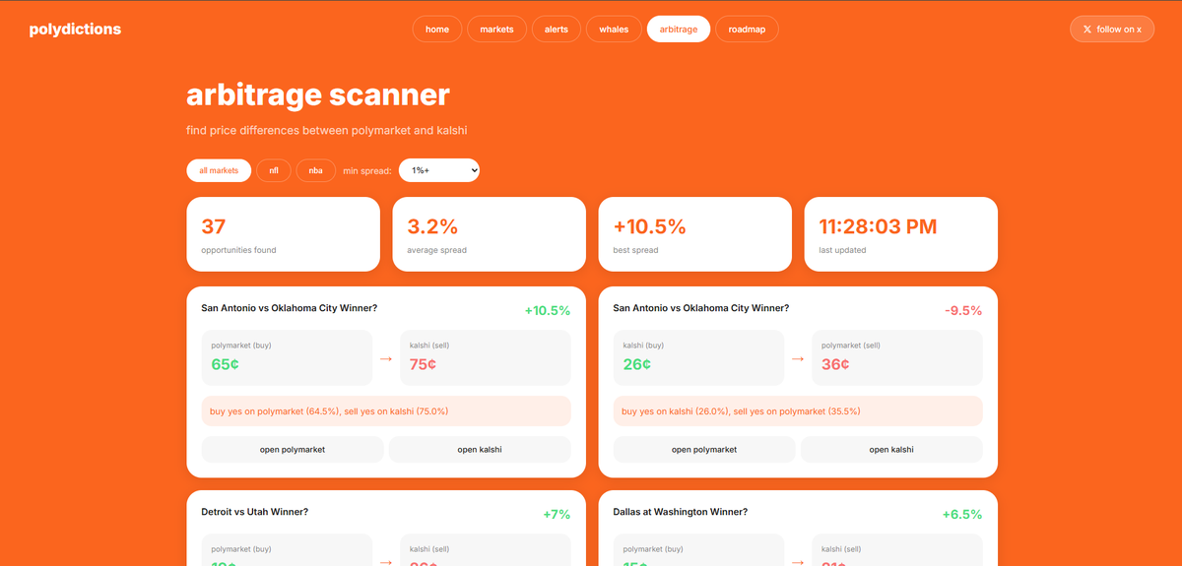1182x566 pixels.
Task: Open polymarket for the +10.5% card
Action: click(293, 450)
